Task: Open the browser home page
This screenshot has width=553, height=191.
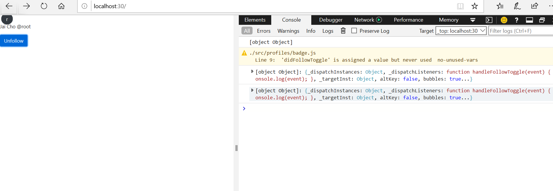Action: tap(61, 6)
